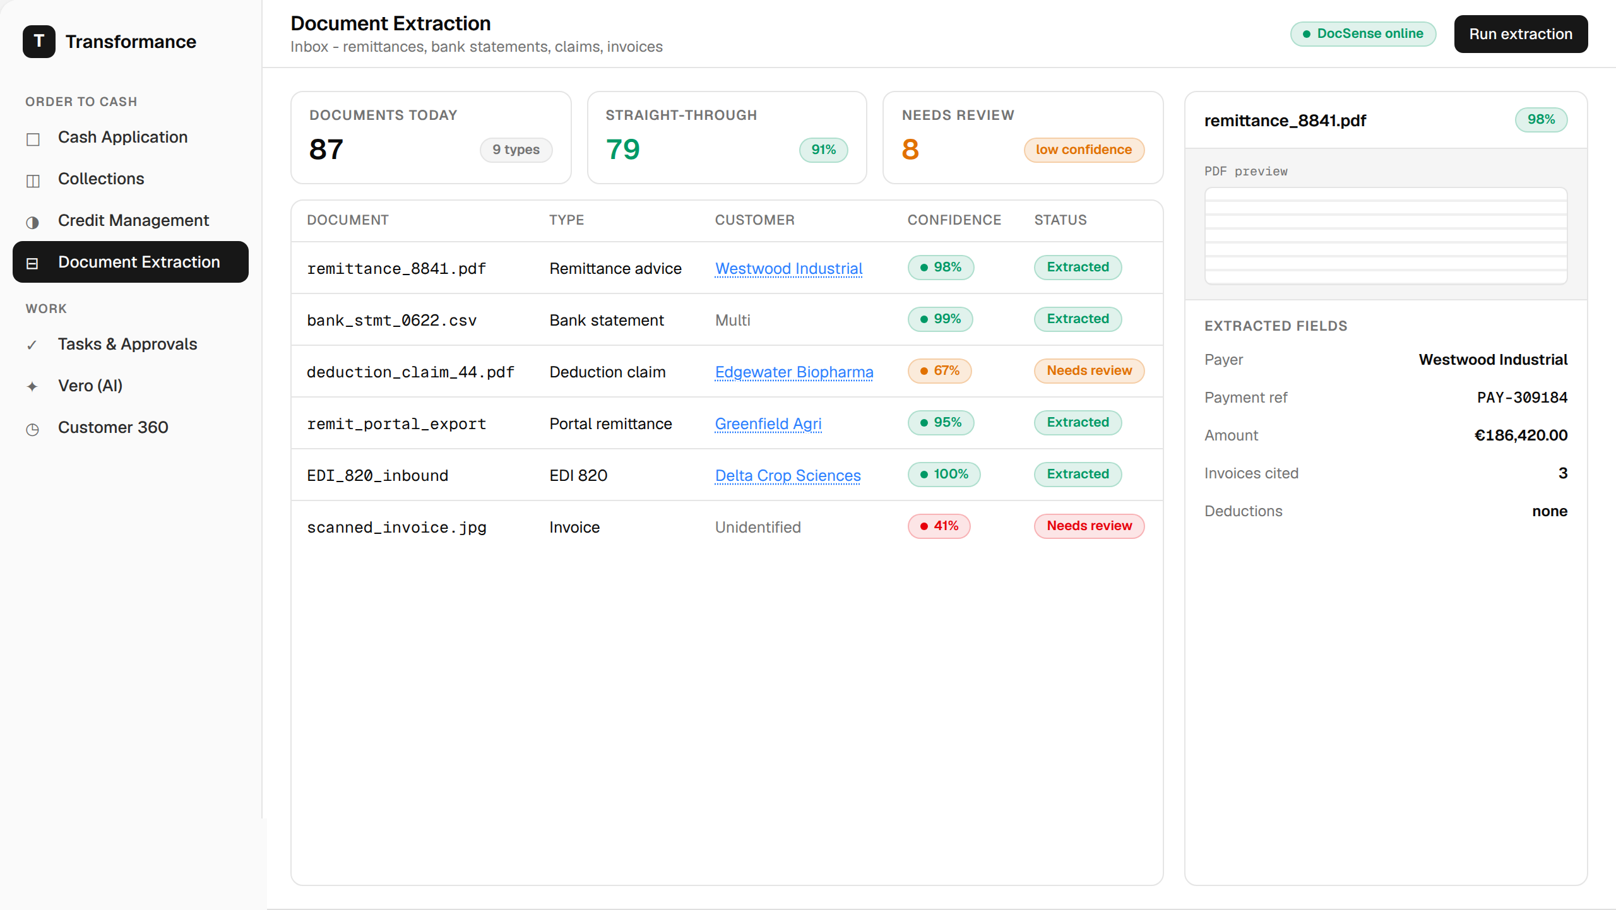Click the Run extraction button

click(1521, 34)
